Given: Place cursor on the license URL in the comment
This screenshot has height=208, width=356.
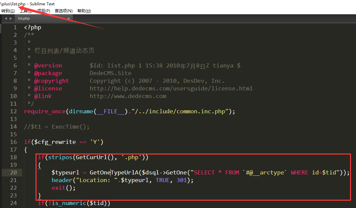Looking at the screenshot, I should point(171,88).
